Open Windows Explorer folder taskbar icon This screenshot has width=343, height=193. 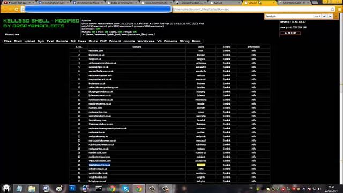click(x=32, y=189)
